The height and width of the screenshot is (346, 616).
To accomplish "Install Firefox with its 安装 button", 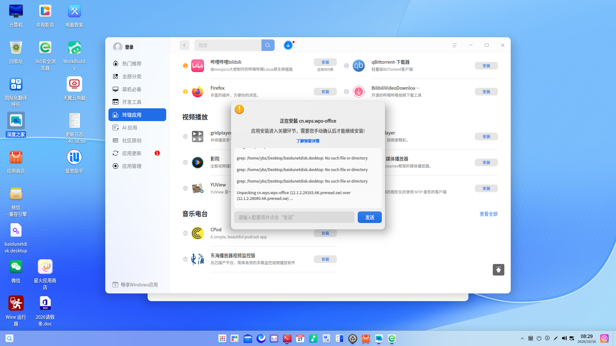I will (x=325, y=92).
